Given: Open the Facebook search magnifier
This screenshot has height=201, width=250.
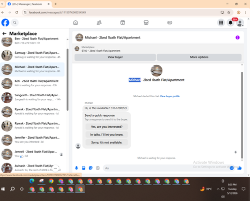Looking at the screenshot, I should (x=14, y=22).
